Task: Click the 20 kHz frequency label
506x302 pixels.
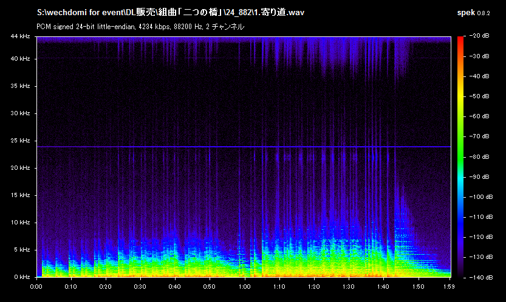Action: pos(20,168)
